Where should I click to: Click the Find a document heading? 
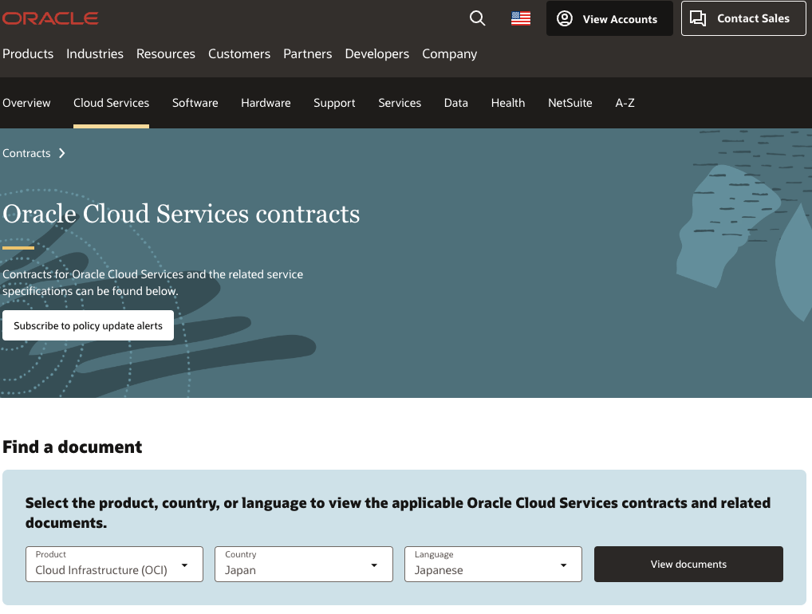click(72, 447)
